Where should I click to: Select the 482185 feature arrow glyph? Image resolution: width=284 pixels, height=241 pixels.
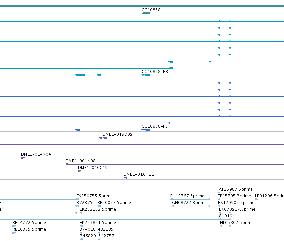coord(99,233)
